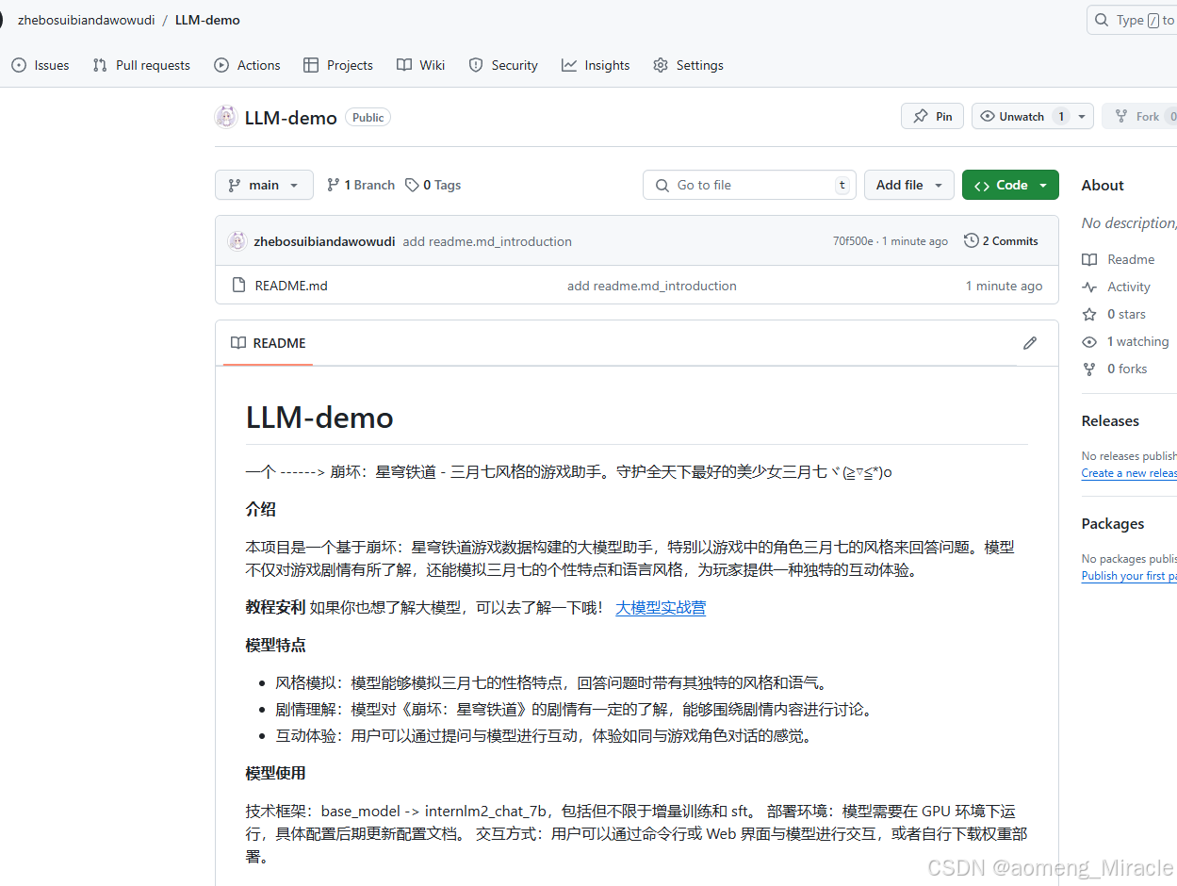Open the Insights tab
This screenshot has width=1177, height=886.
coord(596,65)
